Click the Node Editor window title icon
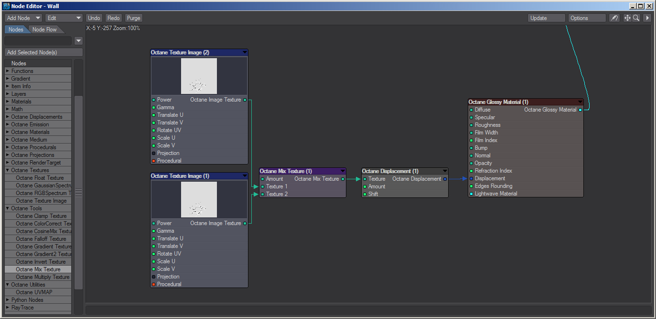The height and width of the screenshot is (319, 656). pos(7,6)
